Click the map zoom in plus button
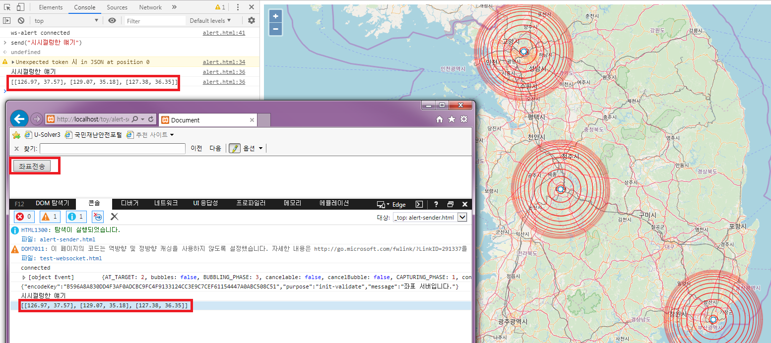The image size is (771, 343). point(275,16)
